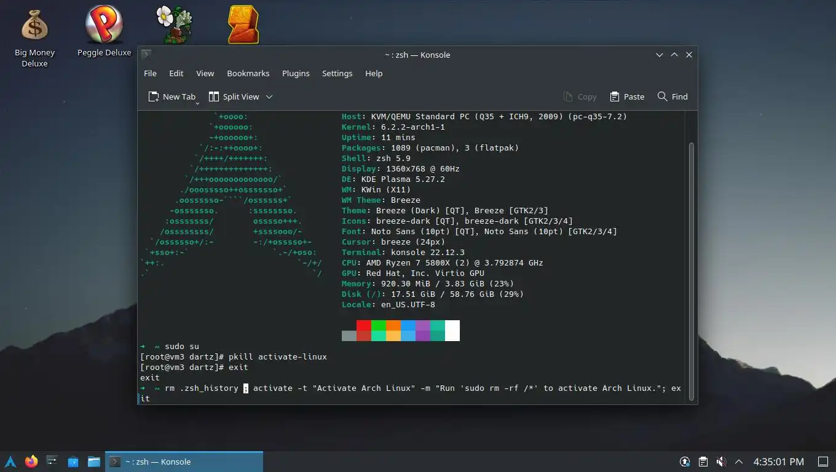836x472 pixels.
Task: Open the Discover software store taskbar icon
Action: (x=73, y=462)
